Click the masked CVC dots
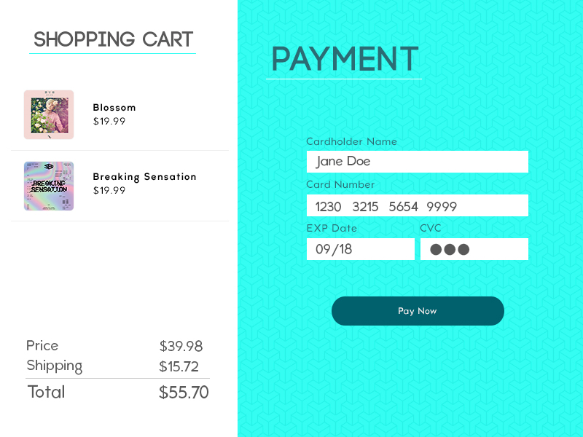 (450, 249)
